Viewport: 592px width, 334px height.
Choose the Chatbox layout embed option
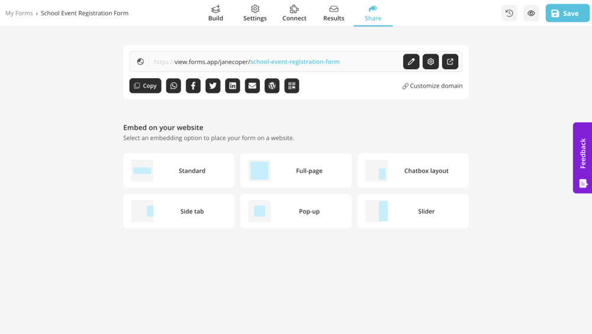pos(413,170)
